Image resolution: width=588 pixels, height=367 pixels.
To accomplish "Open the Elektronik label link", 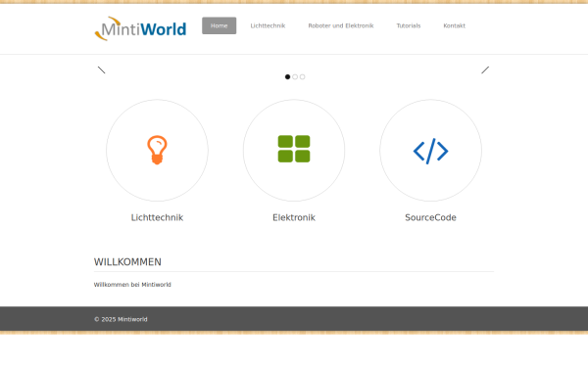I will coord(294,217).
